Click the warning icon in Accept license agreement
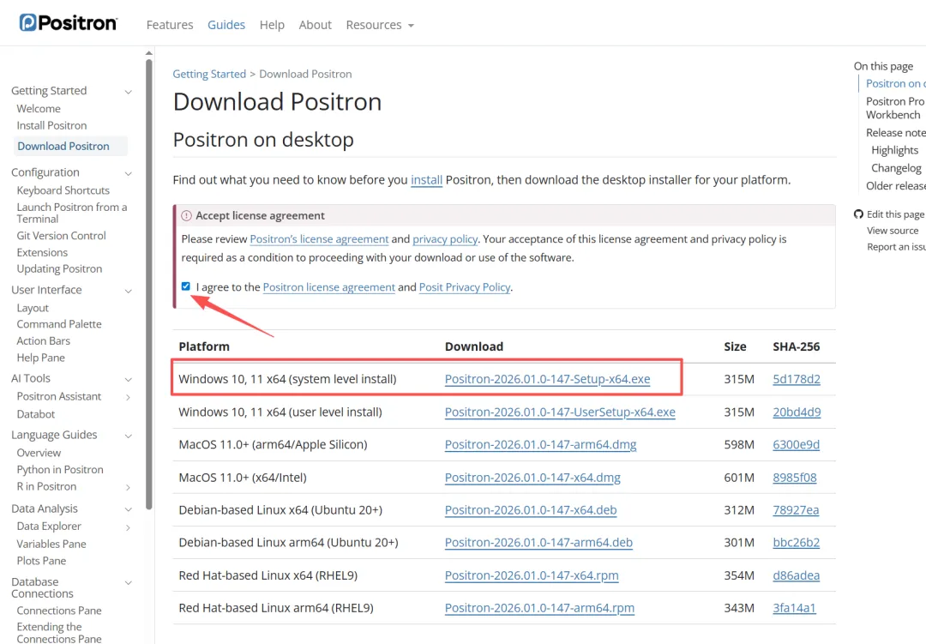926x644 pixels. coord(187,215)
